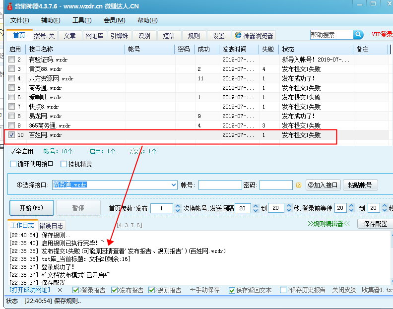The image size is (393, 309).
Task: Click the 全启用 checkmark icon
Action: coord(12,152)
